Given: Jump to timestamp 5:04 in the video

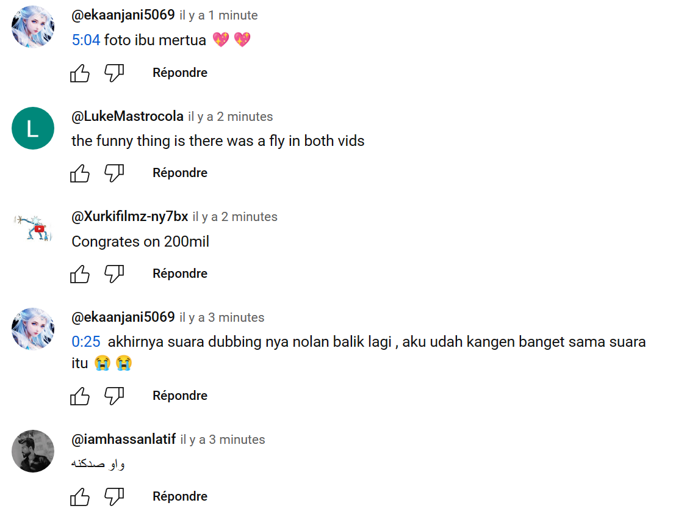Looking at the screenshot, I should pos(86,40).
